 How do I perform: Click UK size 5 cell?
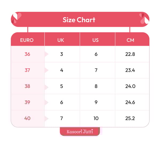pyautogui.click(x=62, y=86)
